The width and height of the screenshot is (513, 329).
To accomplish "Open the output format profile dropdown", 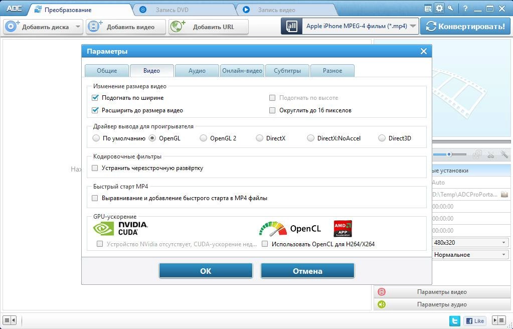I will point(413,26).
